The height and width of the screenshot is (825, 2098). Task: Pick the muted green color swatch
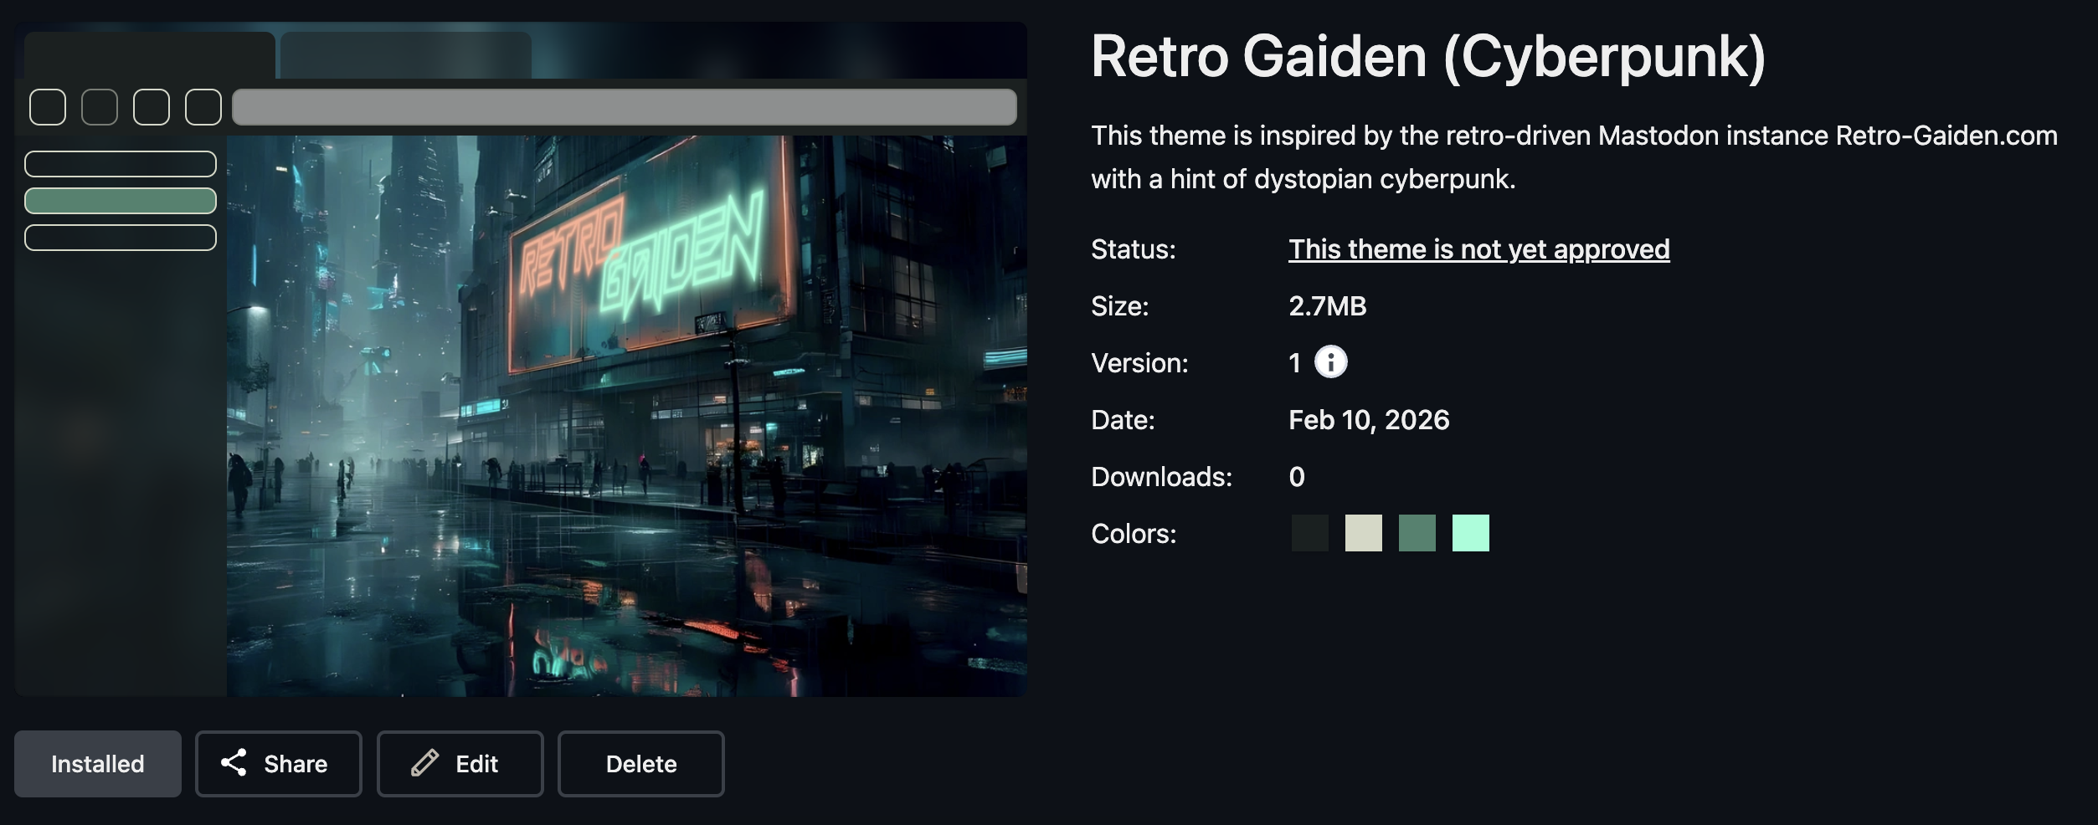(1417, 533)
